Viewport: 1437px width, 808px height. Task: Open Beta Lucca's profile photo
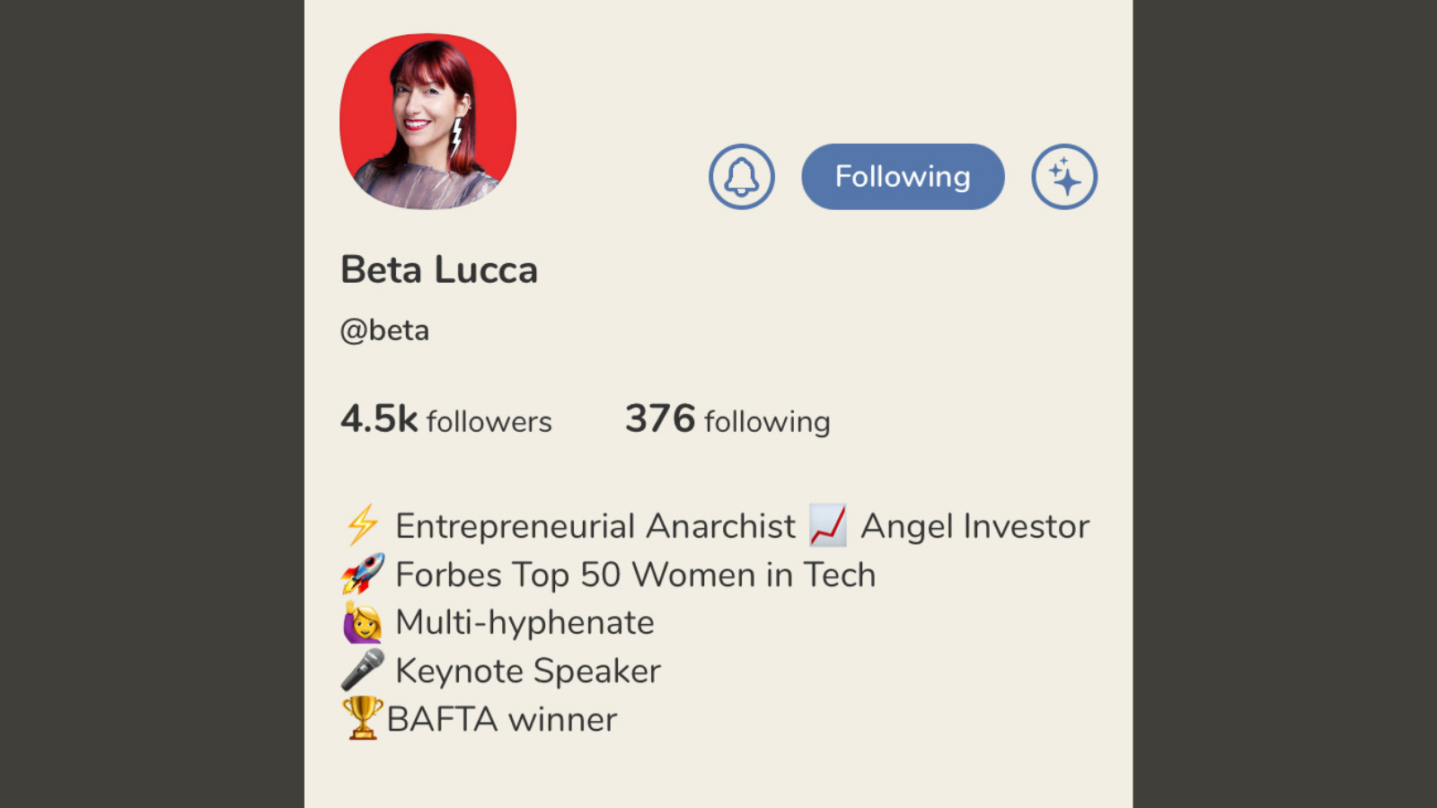coord(428,121)
